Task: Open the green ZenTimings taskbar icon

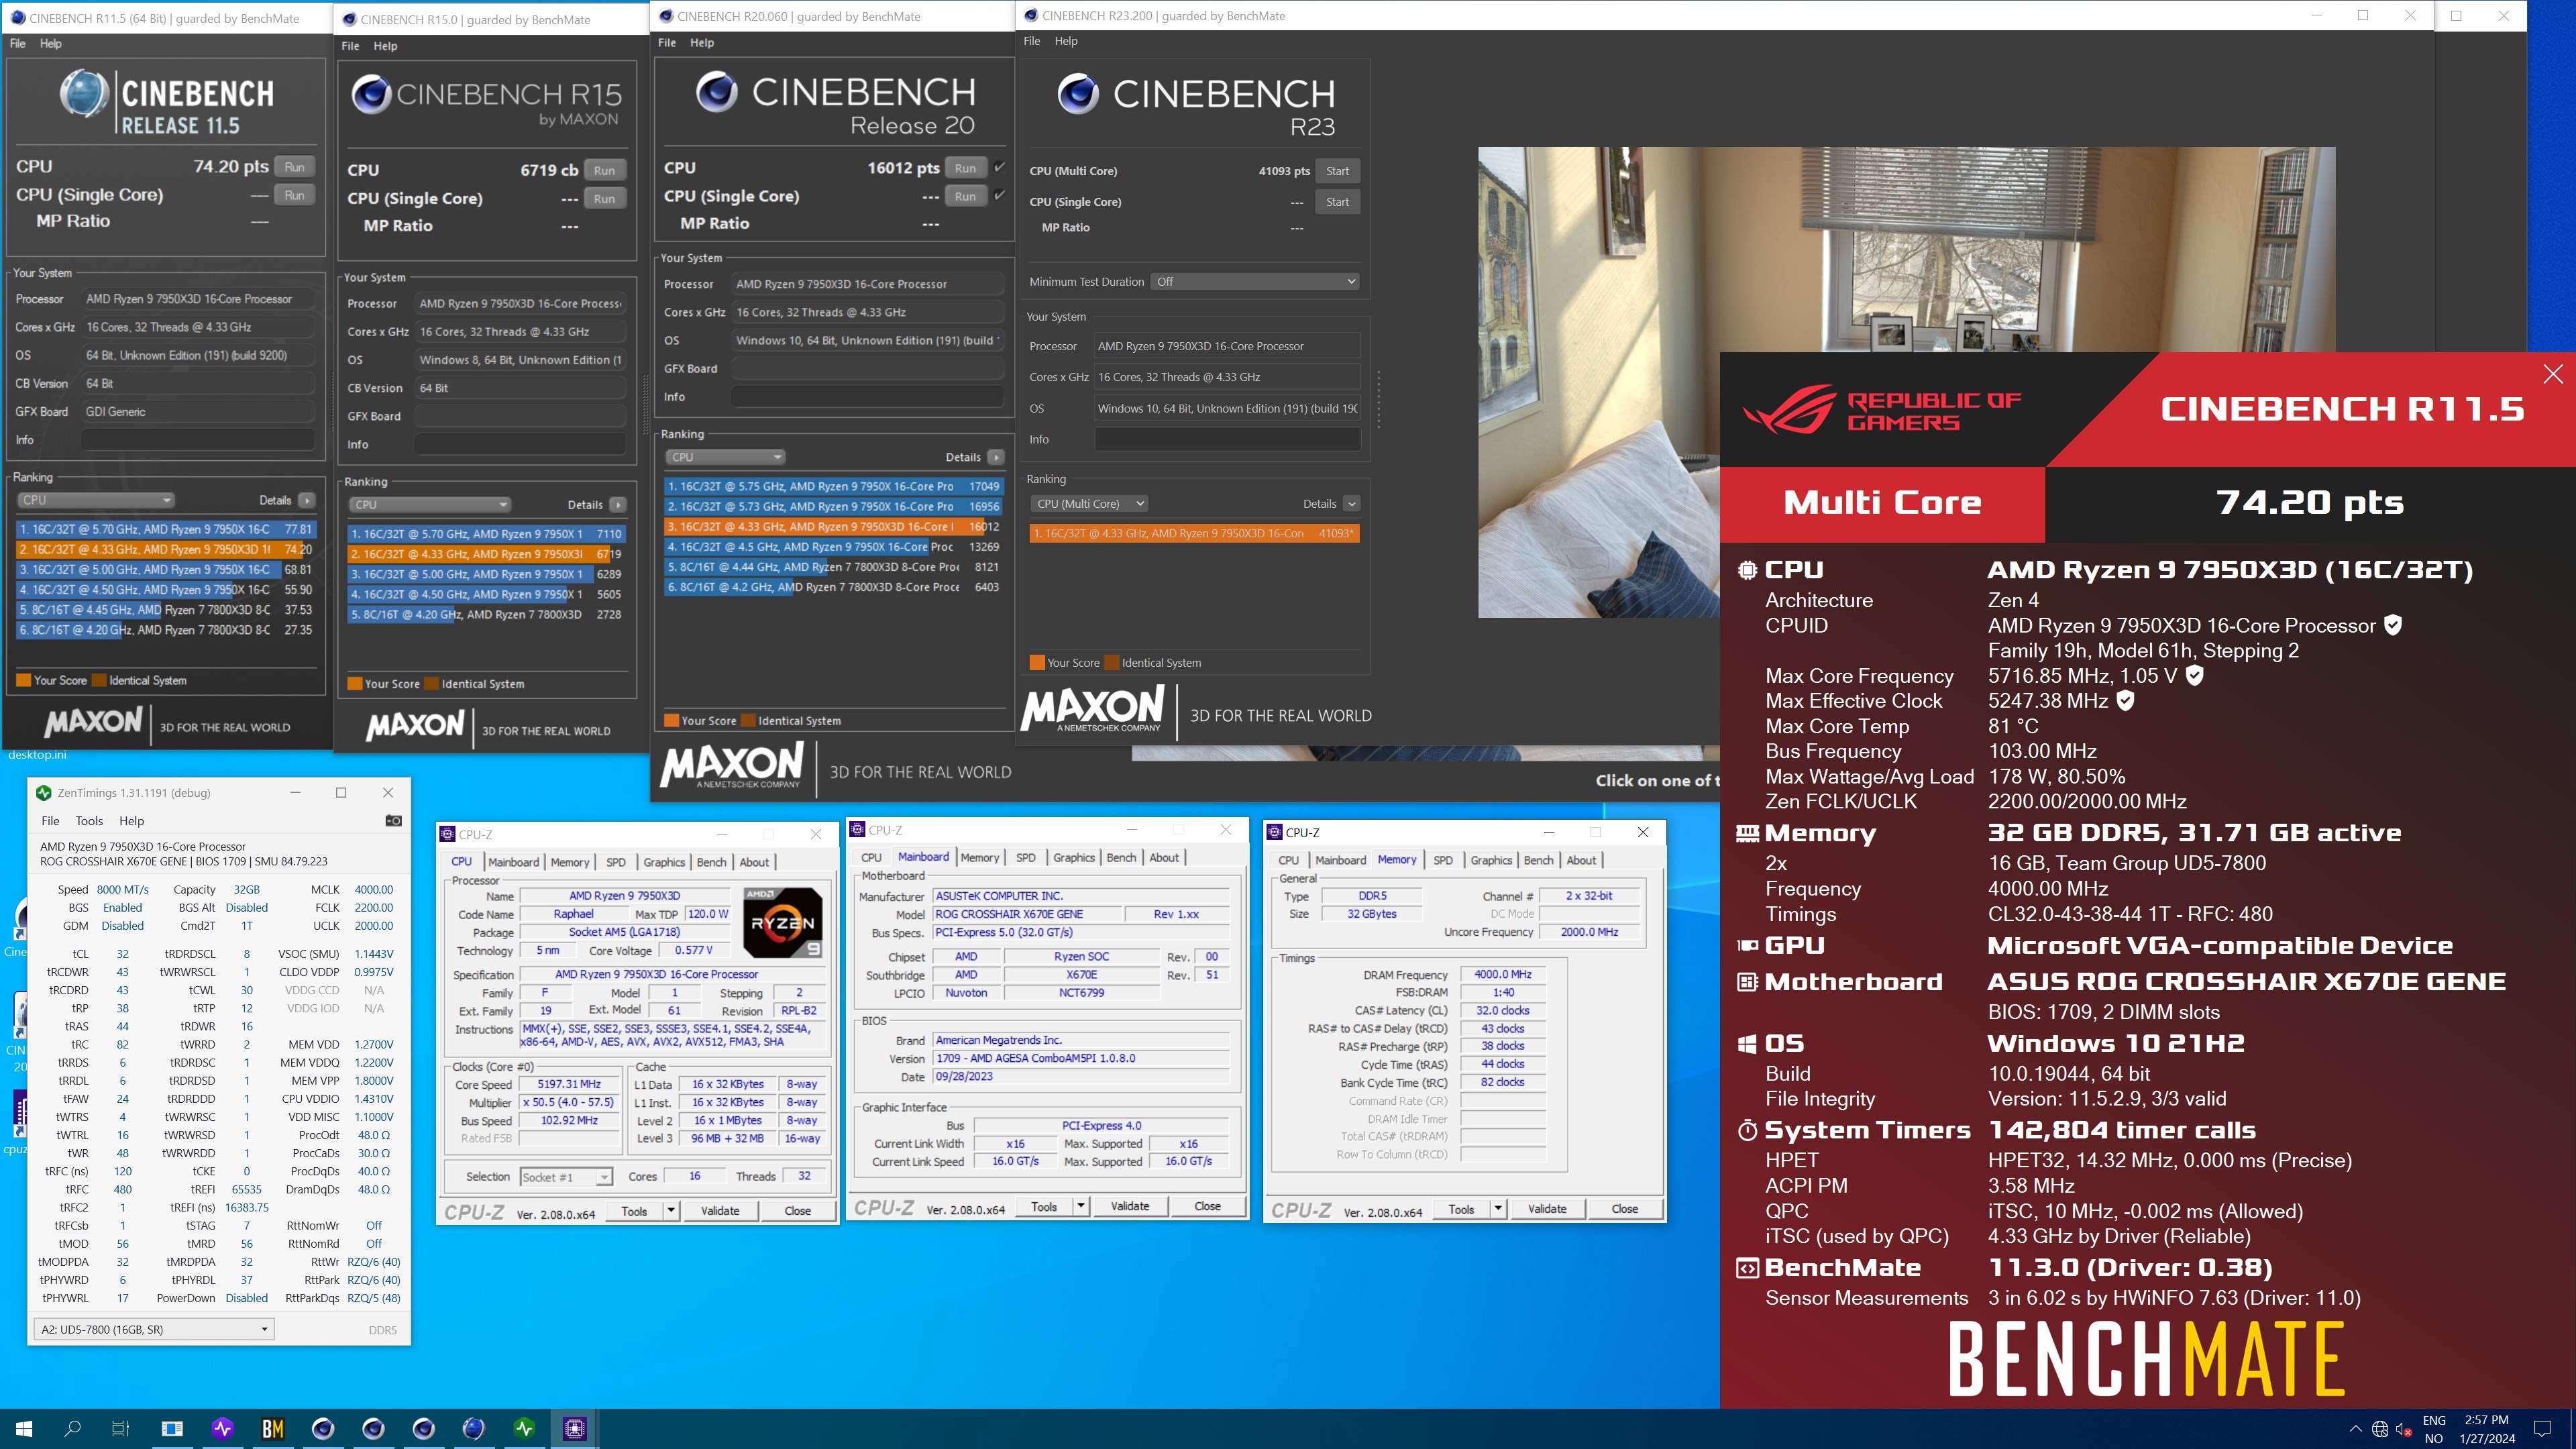Action: (524, 1429)
